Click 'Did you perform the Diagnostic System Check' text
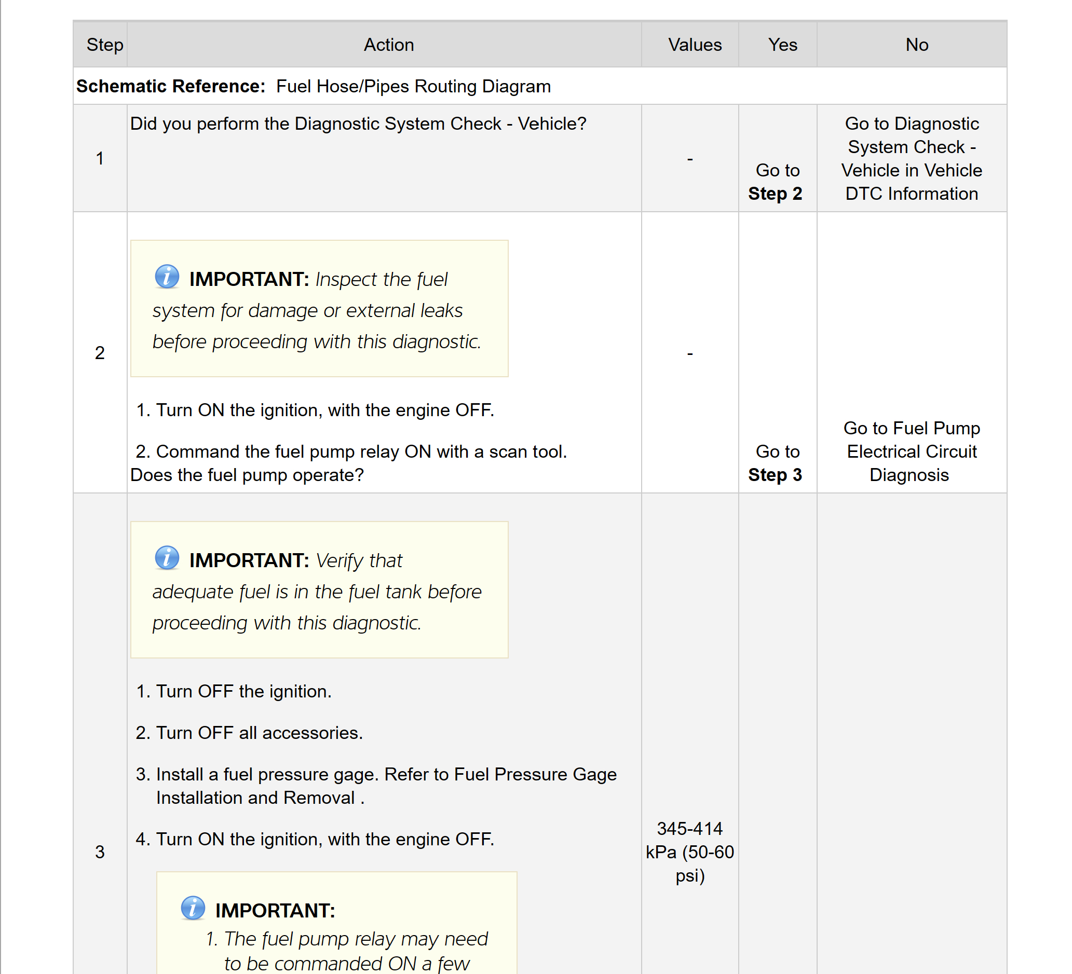 [x=358, y=124]
